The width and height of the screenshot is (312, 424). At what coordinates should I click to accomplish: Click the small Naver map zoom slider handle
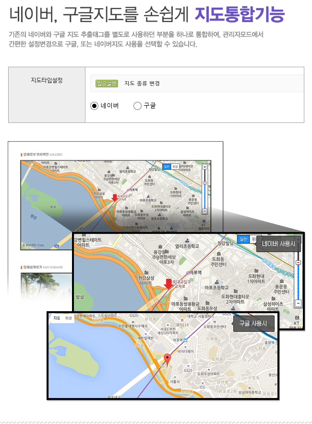pos(204,183)
